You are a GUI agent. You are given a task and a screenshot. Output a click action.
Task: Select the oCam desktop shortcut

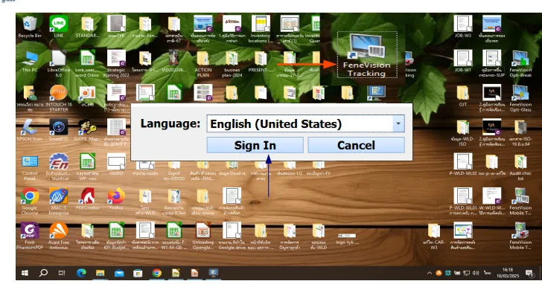click(x=87, y=96)
